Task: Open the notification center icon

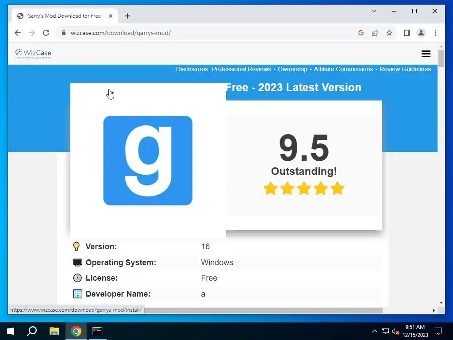Action: 438,331
